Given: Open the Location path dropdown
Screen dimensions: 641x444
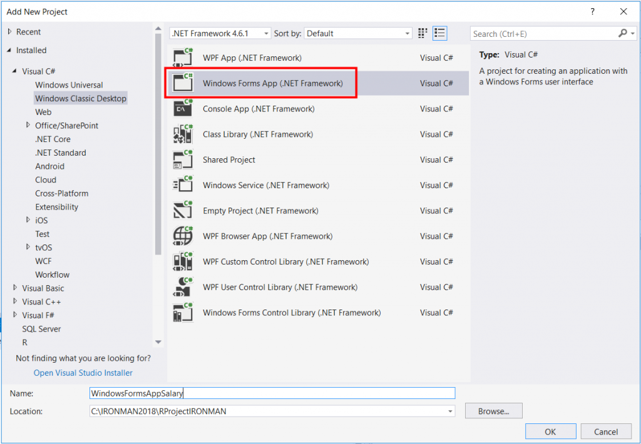Looking at the screenshot, I should coord(450,411).
